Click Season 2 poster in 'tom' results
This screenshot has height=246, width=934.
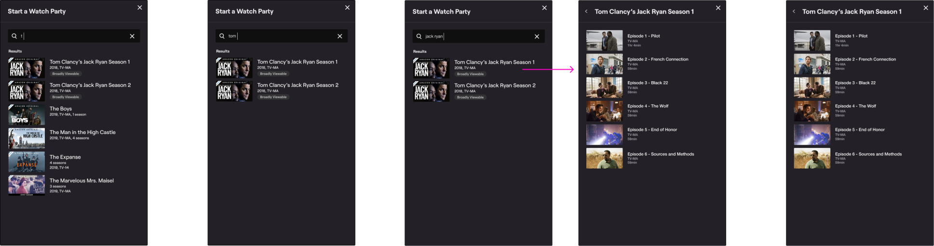(234, 91)
